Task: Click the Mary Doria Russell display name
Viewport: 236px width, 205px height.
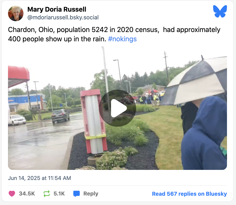Action: pos(57,9)
